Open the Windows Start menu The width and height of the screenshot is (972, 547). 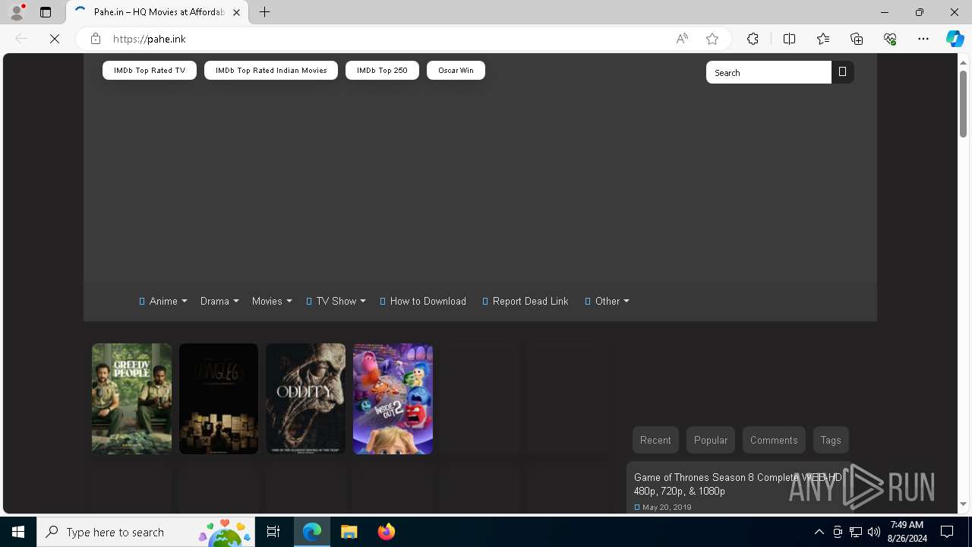(18, 532)
